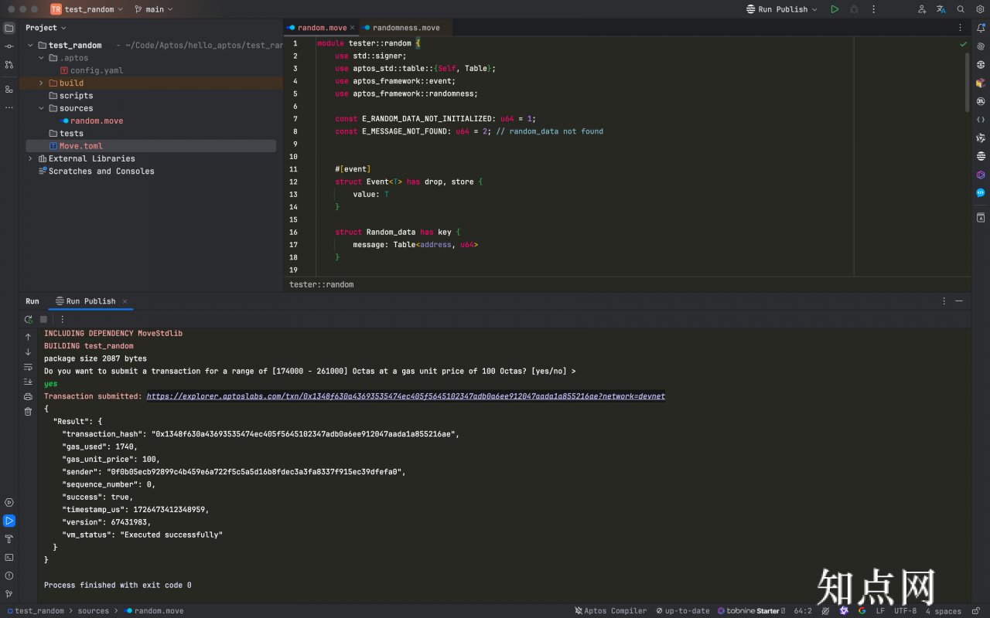Open the Services tool window icon

[9, 502]
